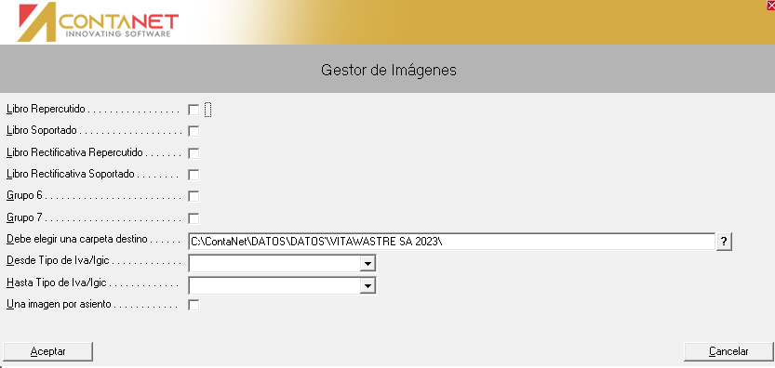This screenshot has width=775, height=368.
Task: Expand Hasta Tipo de Iva/Igic dropdown arrow
Action: (367, 285)
